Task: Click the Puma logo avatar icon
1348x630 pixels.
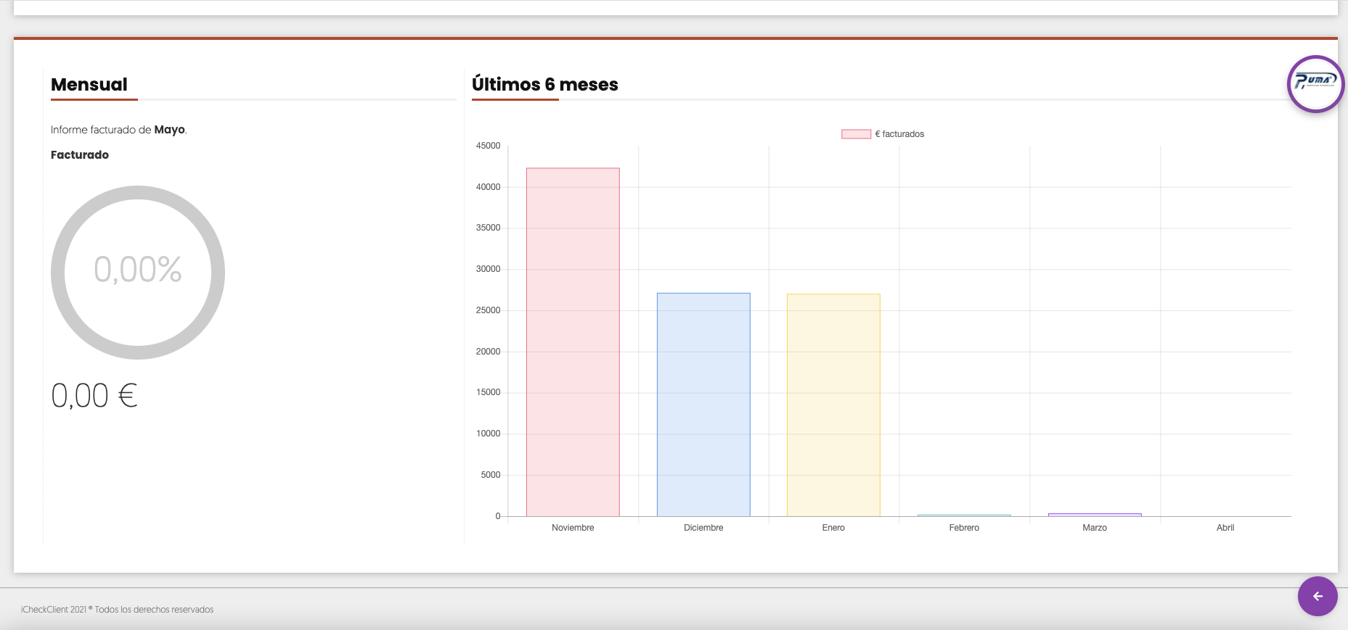Action: (x=1315, y=83)
